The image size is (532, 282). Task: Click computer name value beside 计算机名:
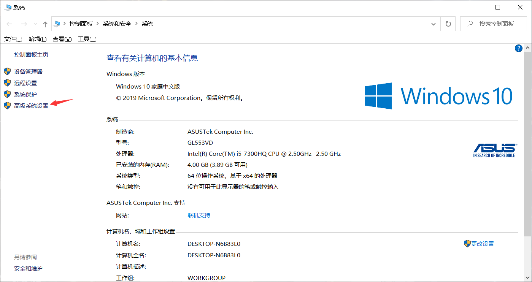click(x=214, y=244)
